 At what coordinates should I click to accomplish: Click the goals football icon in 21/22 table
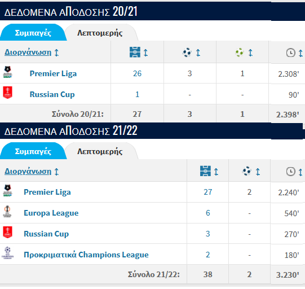point(246,171)
